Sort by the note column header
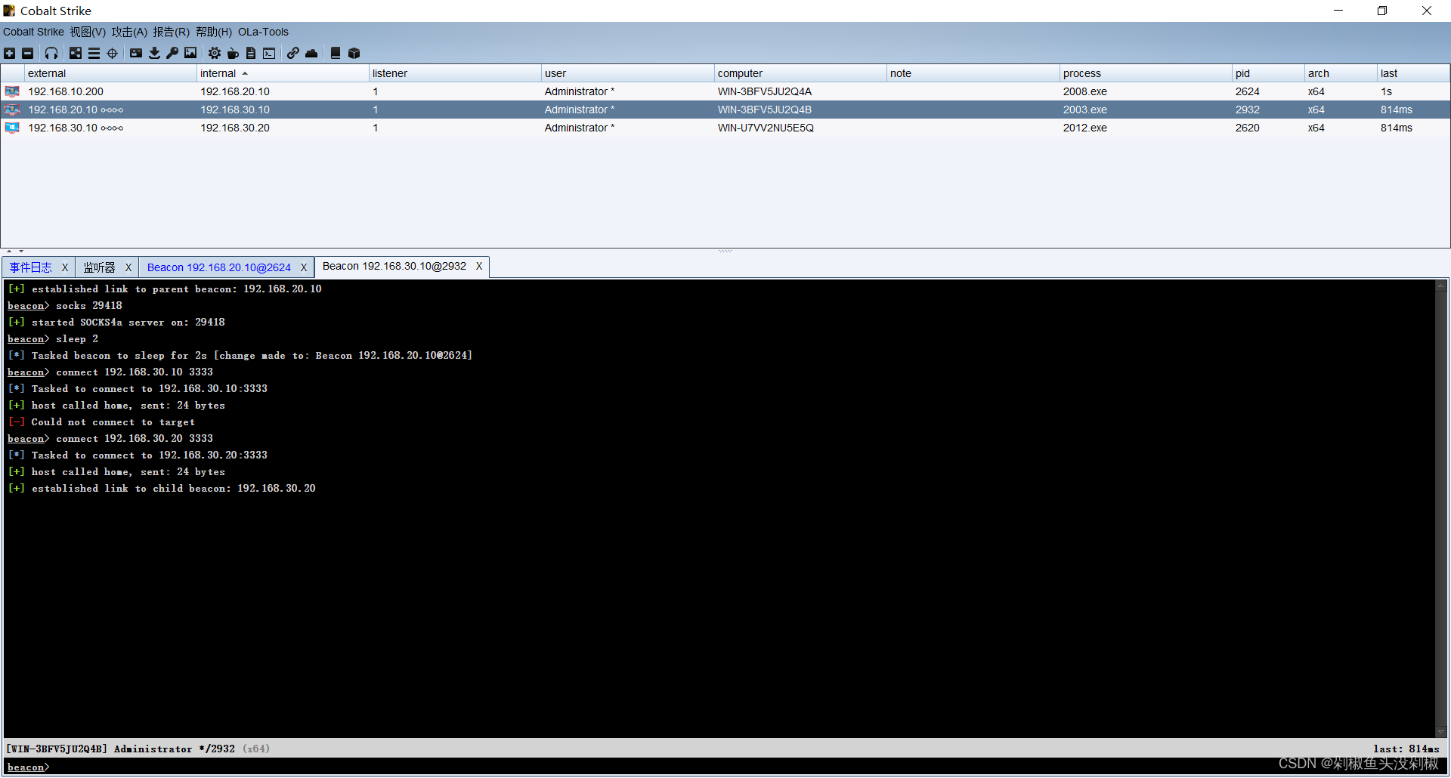1451x778 pixels. 973,73
